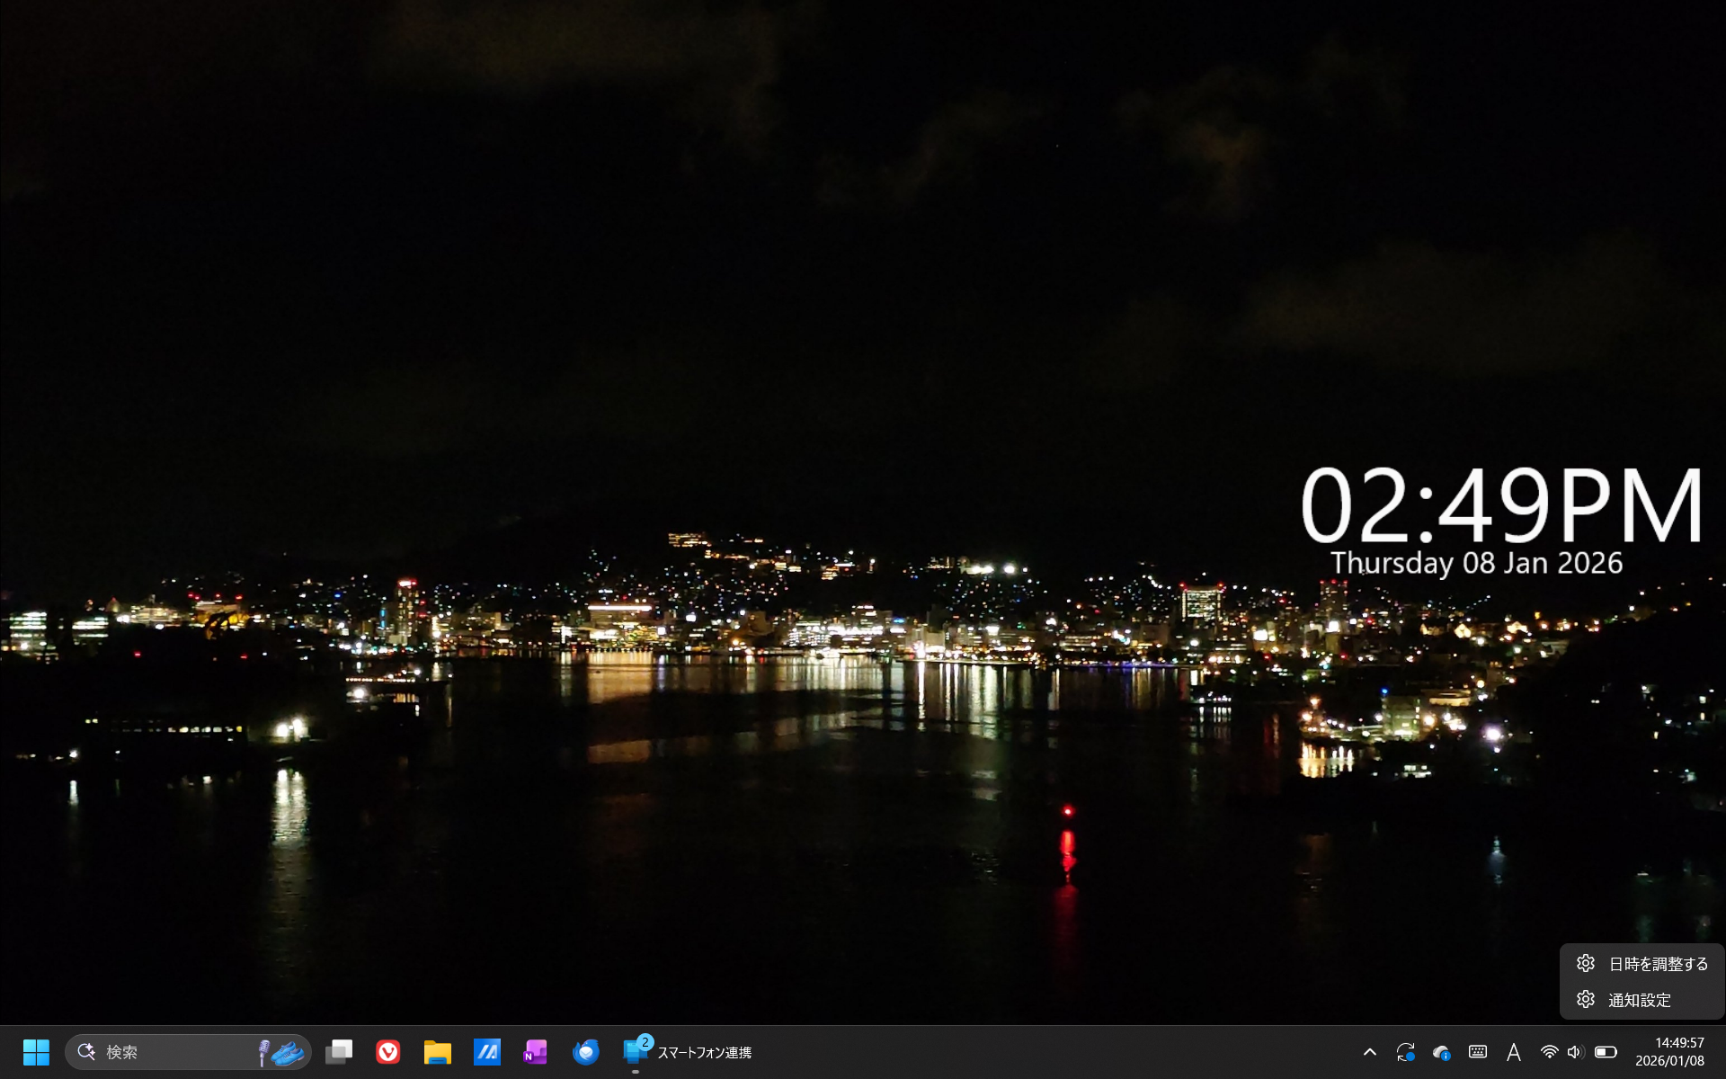Open Wi-Fi network quick settings
Viewport: 1726px width, 1079px height.
point(1549,1052)
